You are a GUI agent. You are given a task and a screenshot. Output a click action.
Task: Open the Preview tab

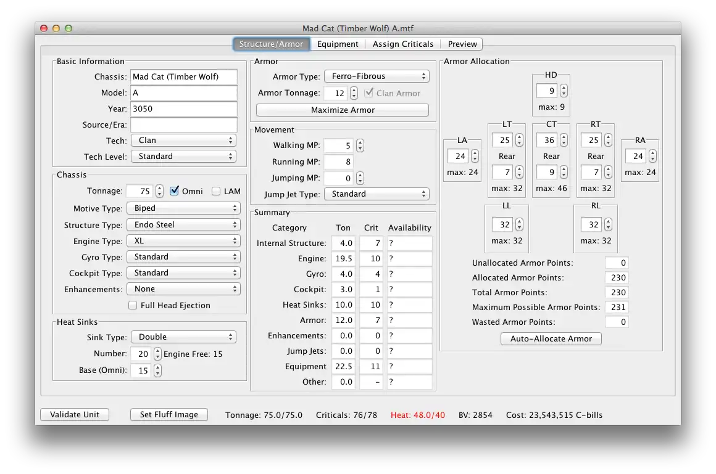[x=462, y=44]
